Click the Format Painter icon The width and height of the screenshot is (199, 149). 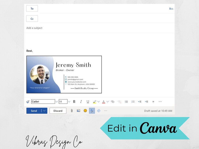[28, 102]
